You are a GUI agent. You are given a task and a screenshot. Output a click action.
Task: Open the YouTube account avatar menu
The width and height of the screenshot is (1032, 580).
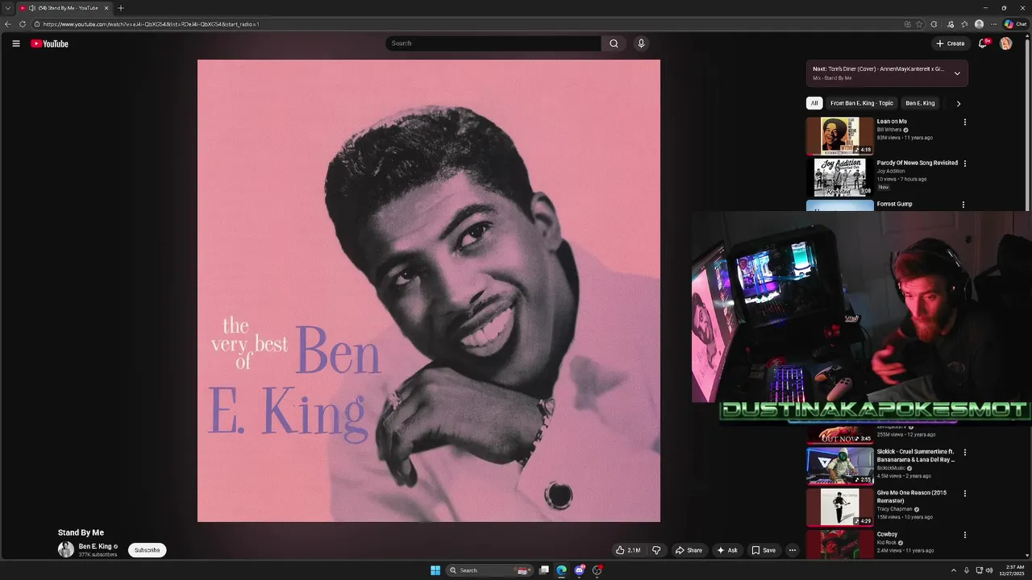[x=1005, y=43]
